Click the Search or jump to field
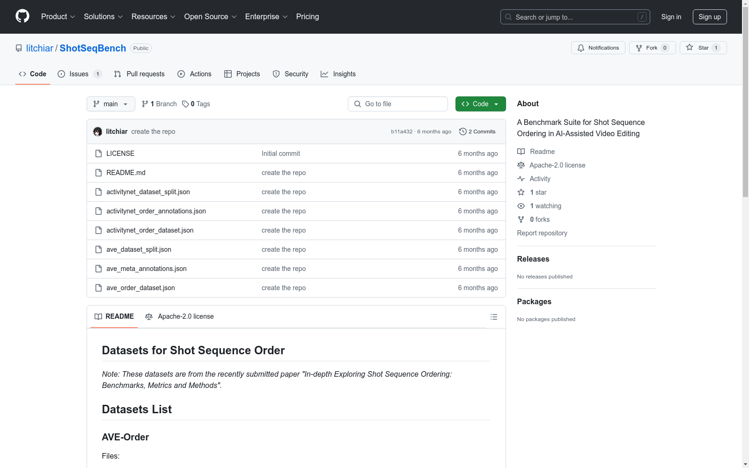The width and height of the screenshot is (749, 468). tap(575, 17)
